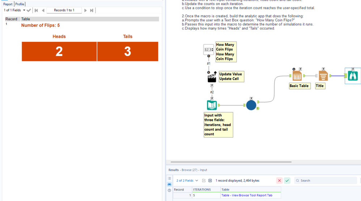
Task: Go to first record page
Action: 36,10
